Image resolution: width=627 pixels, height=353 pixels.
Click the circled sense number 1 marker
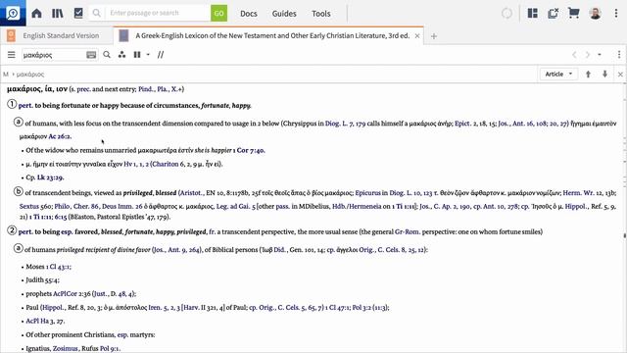coord(12,105)
